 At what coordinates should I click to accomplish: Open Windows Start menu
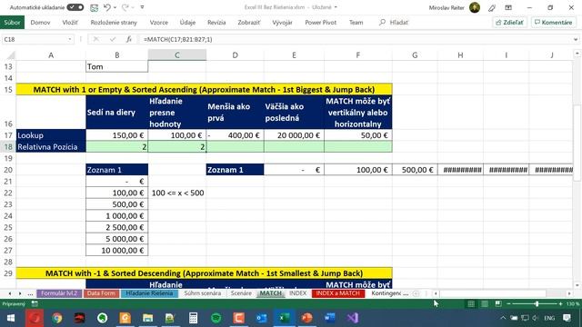[11, 318]
